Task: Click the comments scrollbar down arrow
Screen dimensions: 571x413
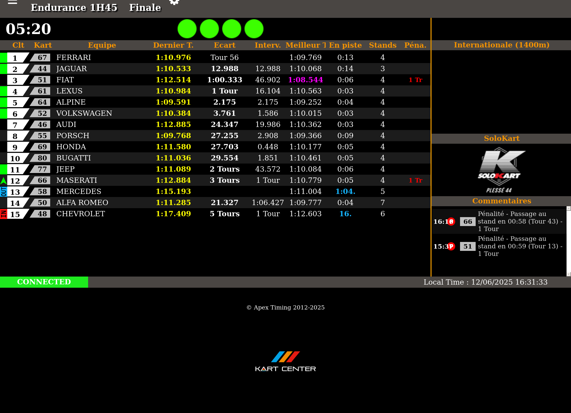Action: [x=569, y=274]
